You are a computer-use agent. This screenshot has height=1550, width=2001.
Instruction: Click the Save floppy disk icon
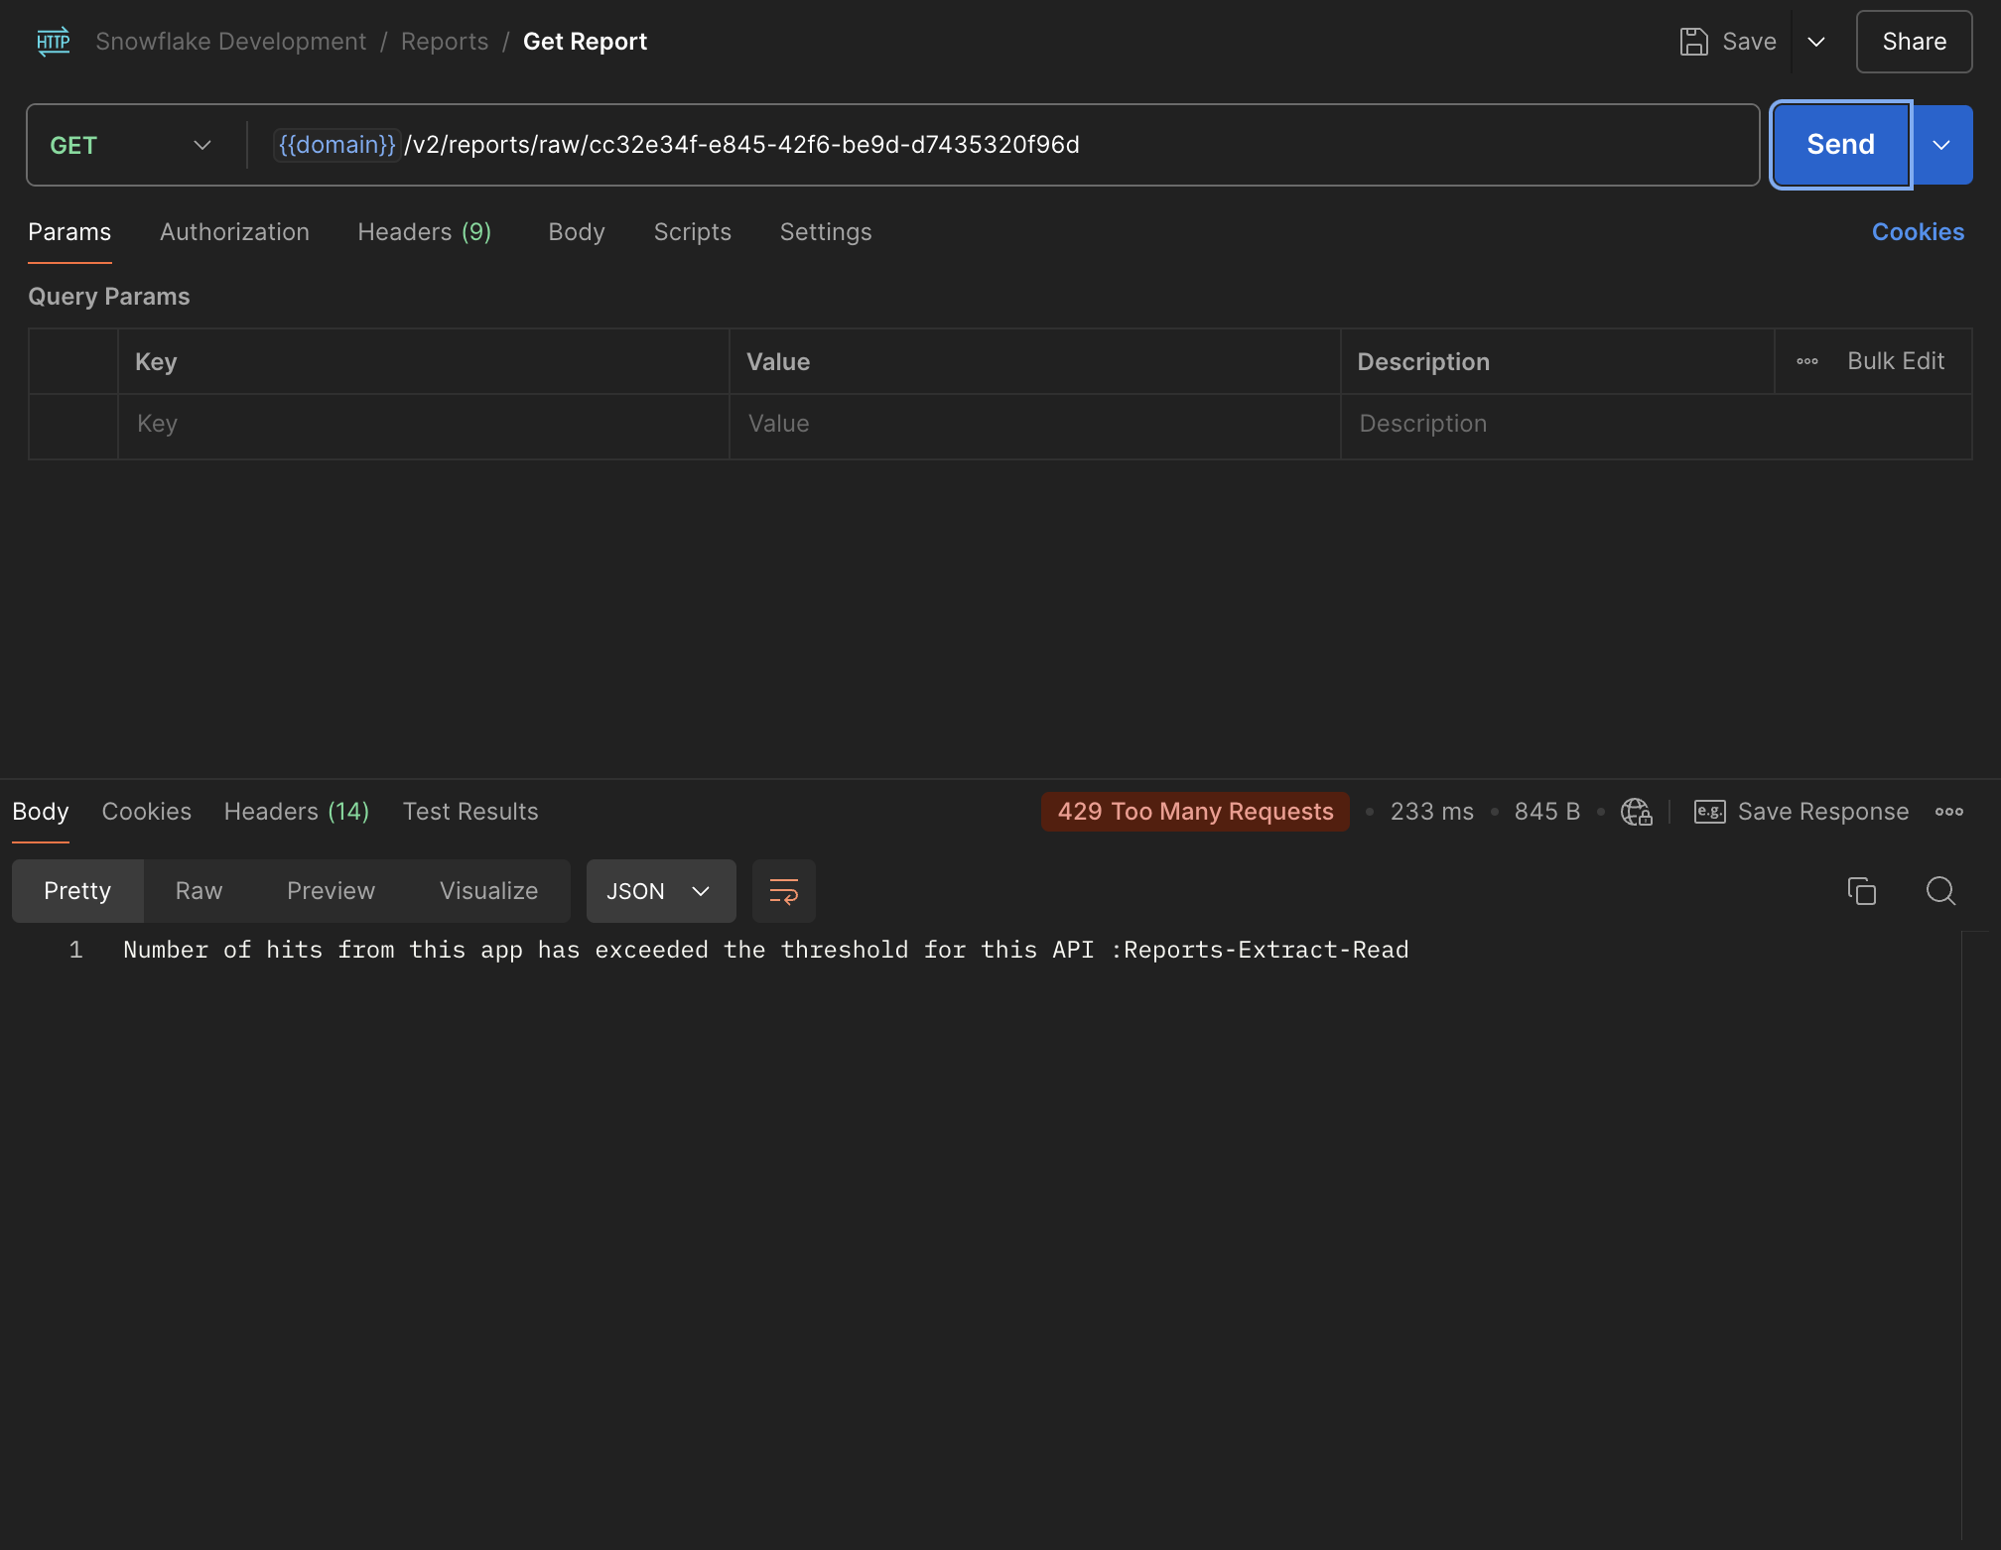[1693, 42]
